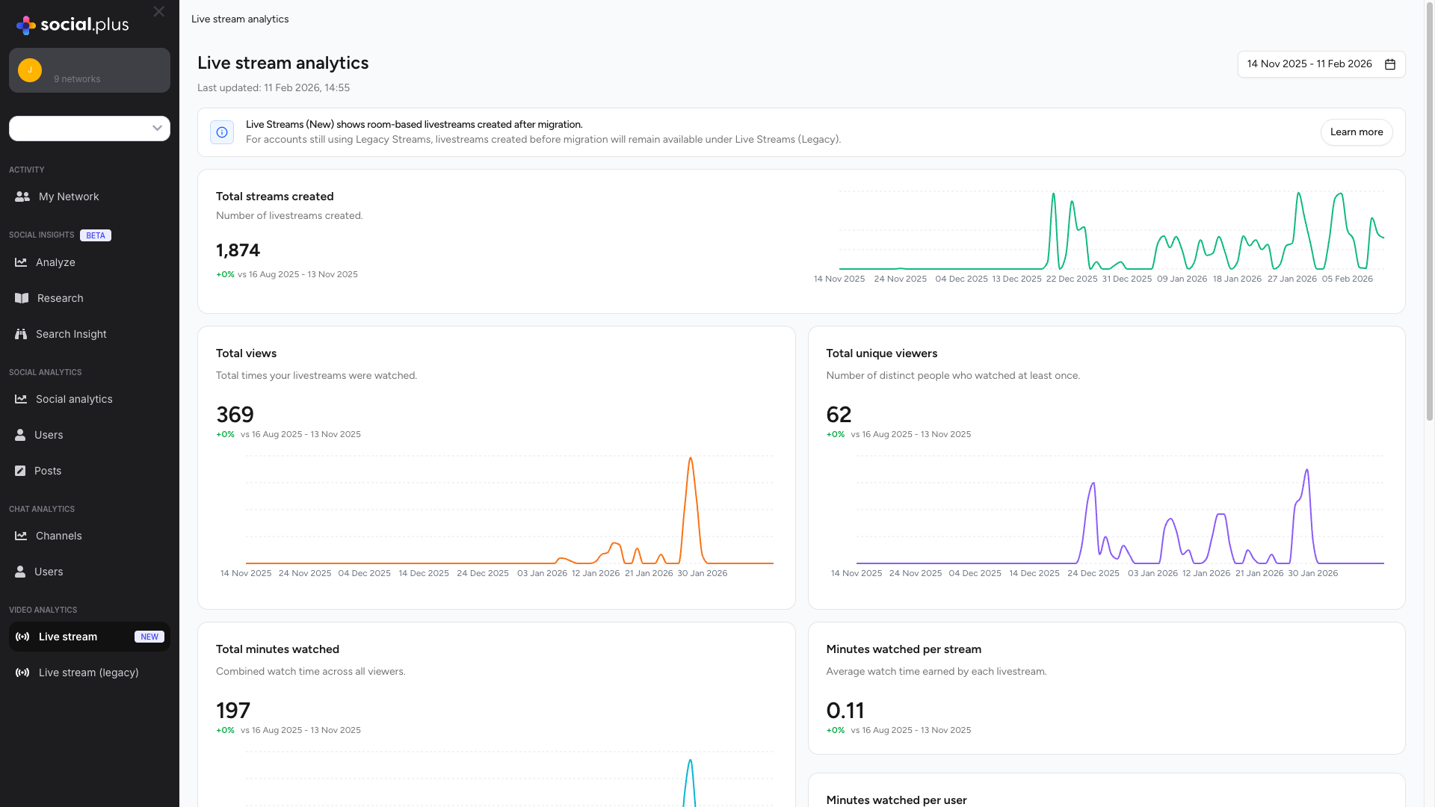Open the My Network activity view

coord(68,197)
